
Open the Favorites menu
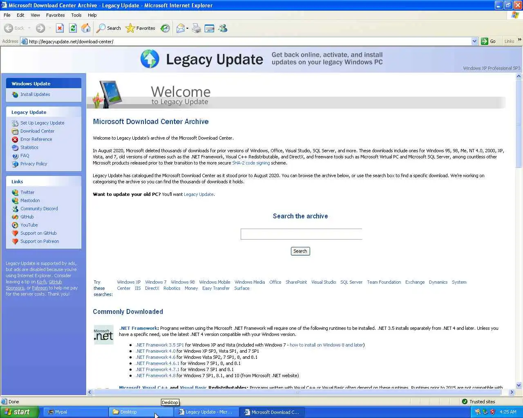click(x=55, y=15)
